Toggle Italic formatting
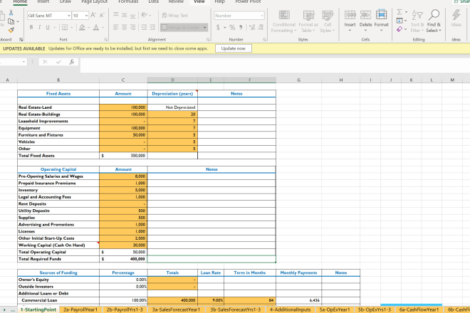 click(39, 27)
